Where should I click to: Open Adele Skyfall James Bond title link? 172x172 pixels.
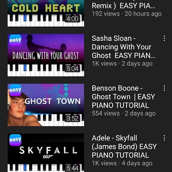click(124, 147)
